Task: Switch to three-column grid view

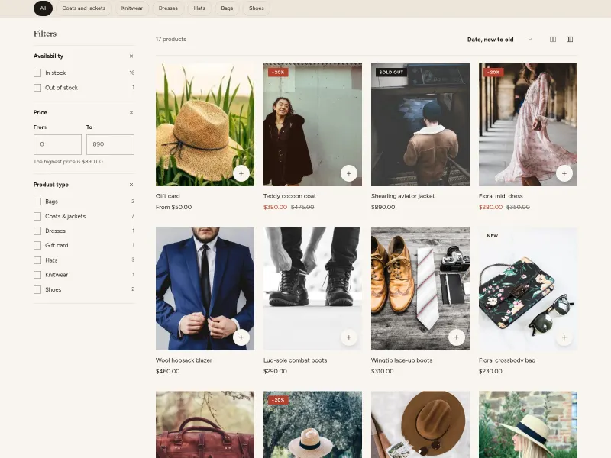Action: 570,40
